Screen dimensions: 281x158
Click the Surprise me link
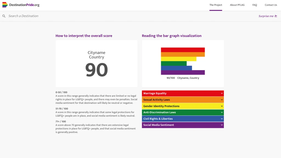(x=266, y=16)
